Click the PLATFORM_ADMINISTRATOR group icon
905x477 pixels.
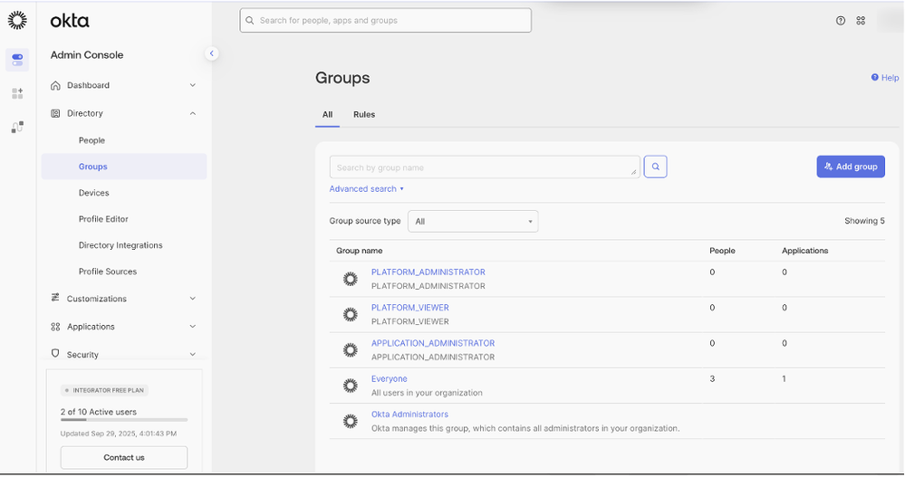point(351,279)
